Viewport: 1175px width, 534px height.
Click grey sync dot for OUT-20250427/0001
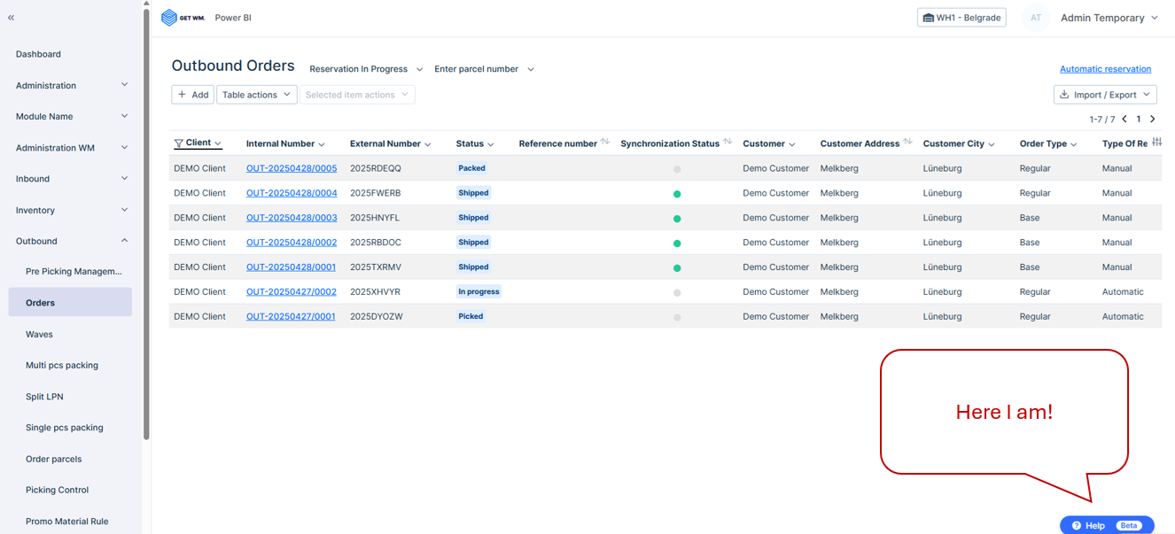[677, 317]
